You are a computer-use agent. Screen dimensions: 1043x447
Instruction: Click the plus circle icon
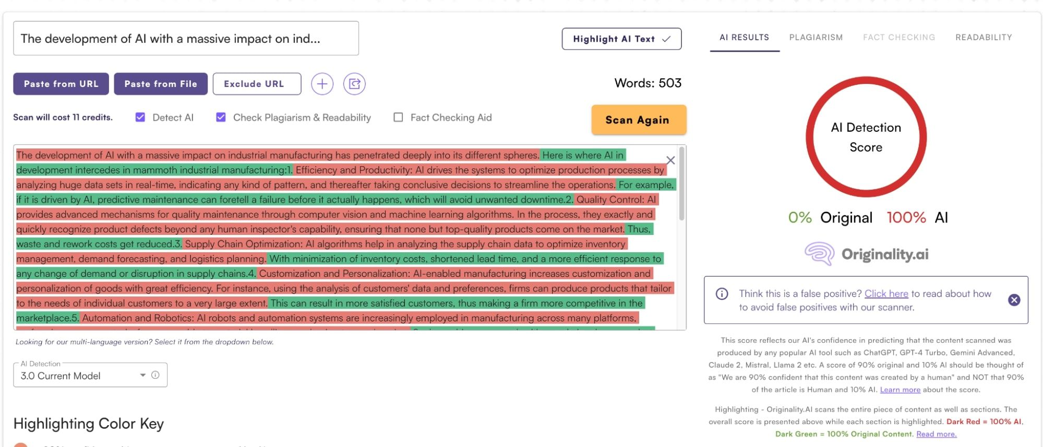(322, 84)
